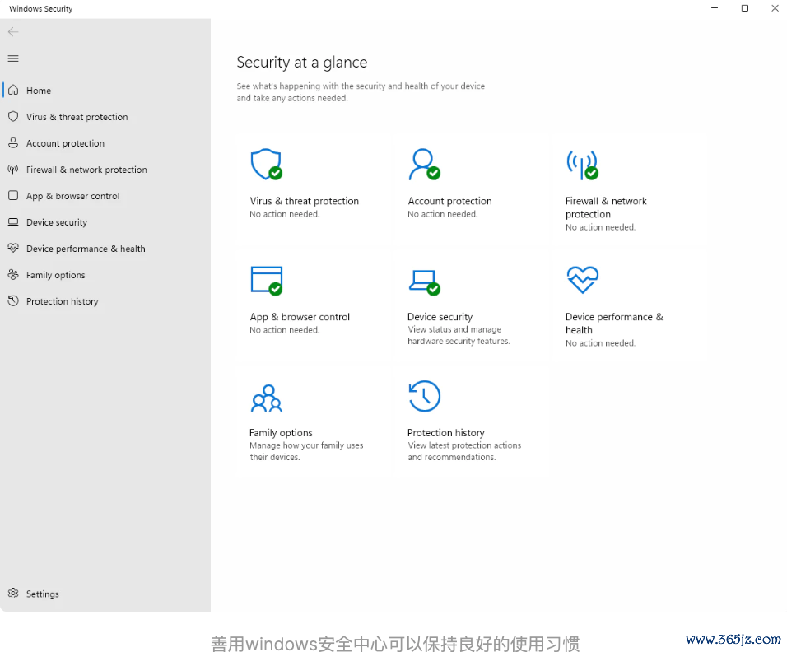Click 'No action needed.' under App & browser control
The height and width of the screenshot is (652, 787).
(285, 330)
